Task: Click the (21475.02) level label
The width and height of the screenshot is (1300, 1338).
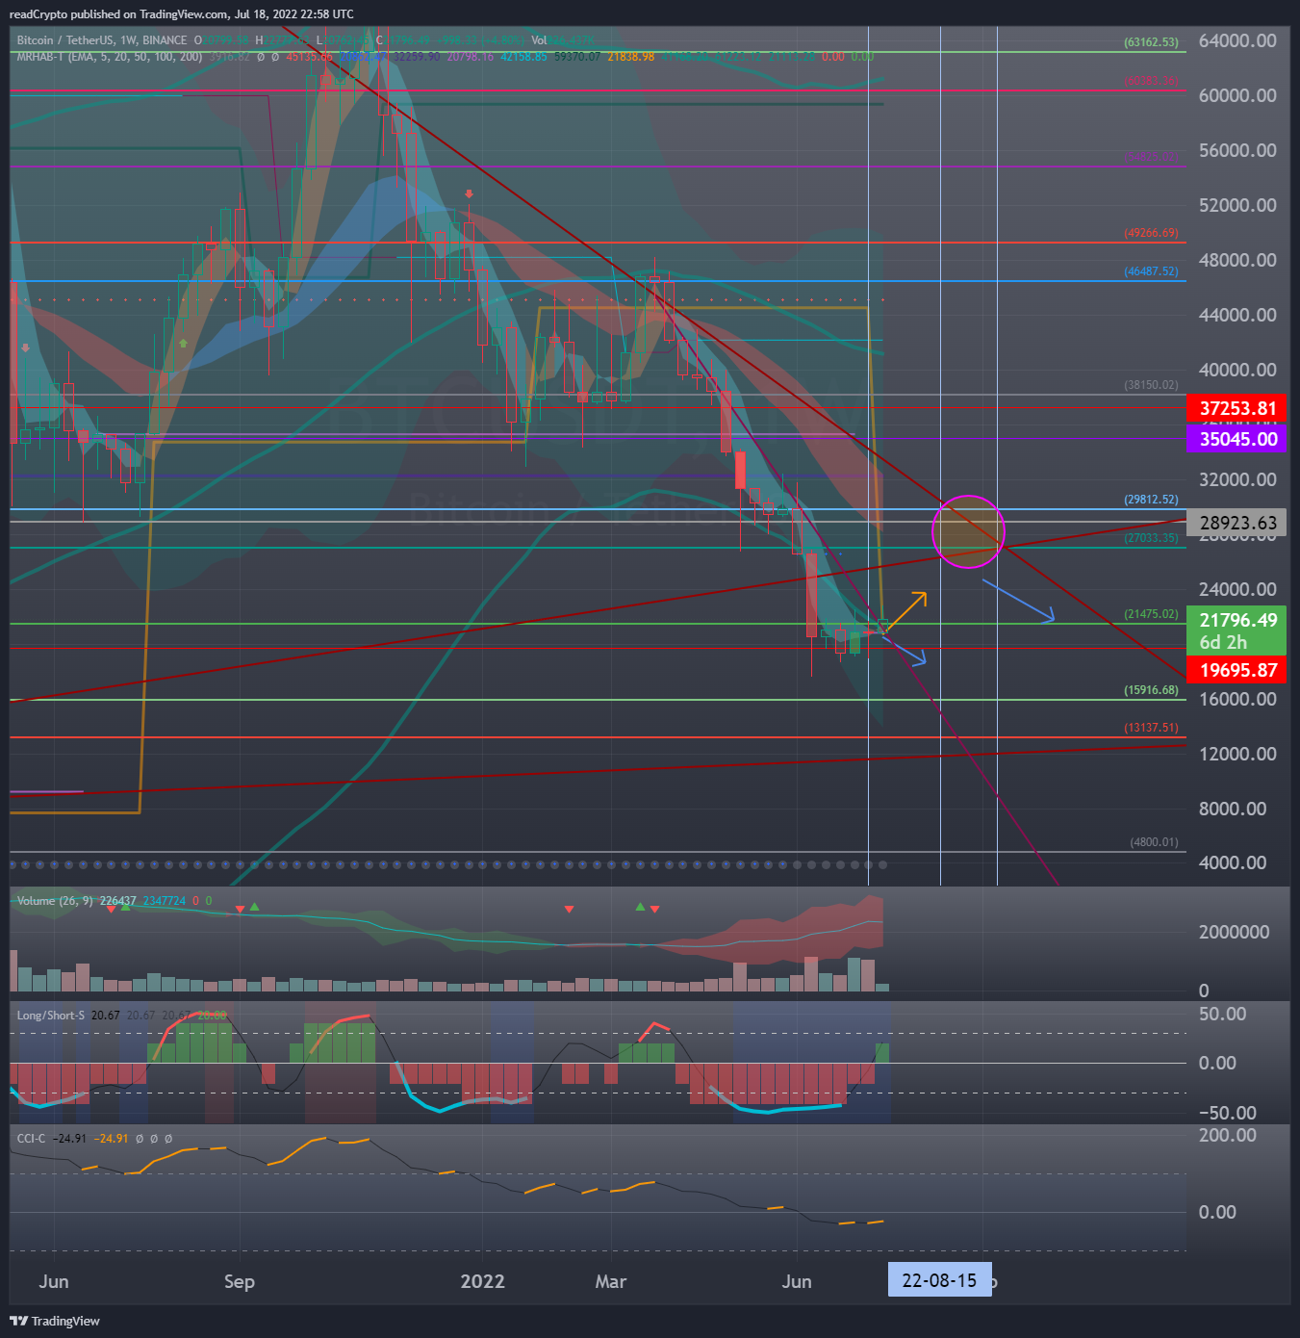Action: (1151, 614)
